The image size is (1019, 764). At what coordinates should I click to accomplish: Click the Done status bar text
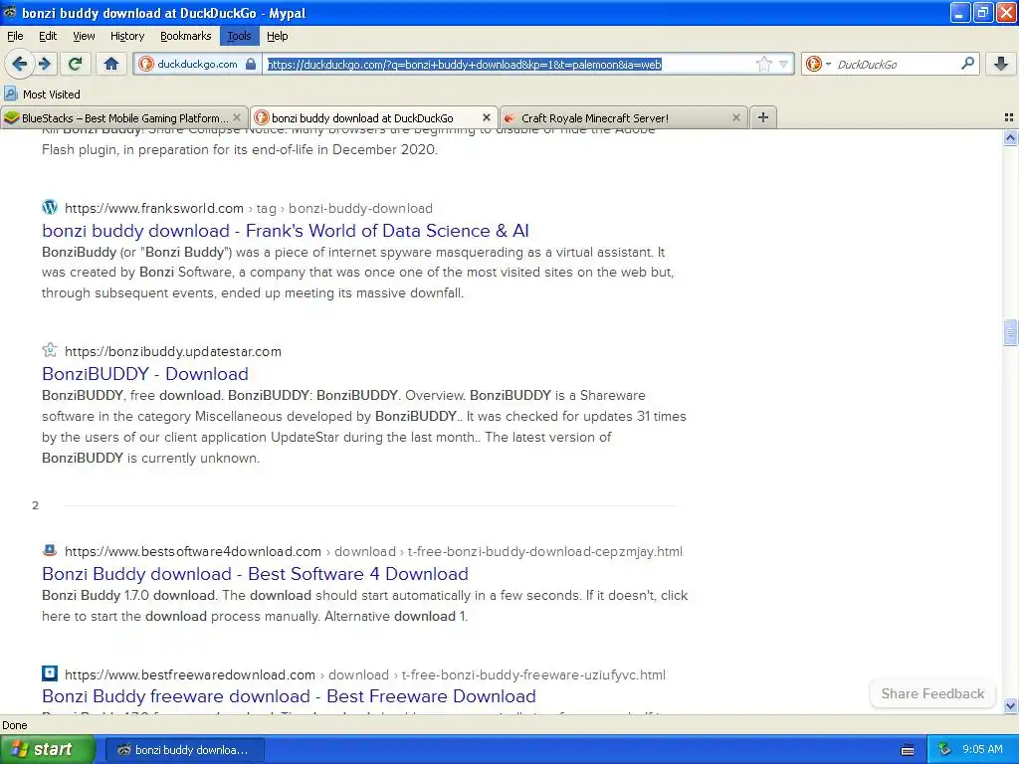(15, 725)
